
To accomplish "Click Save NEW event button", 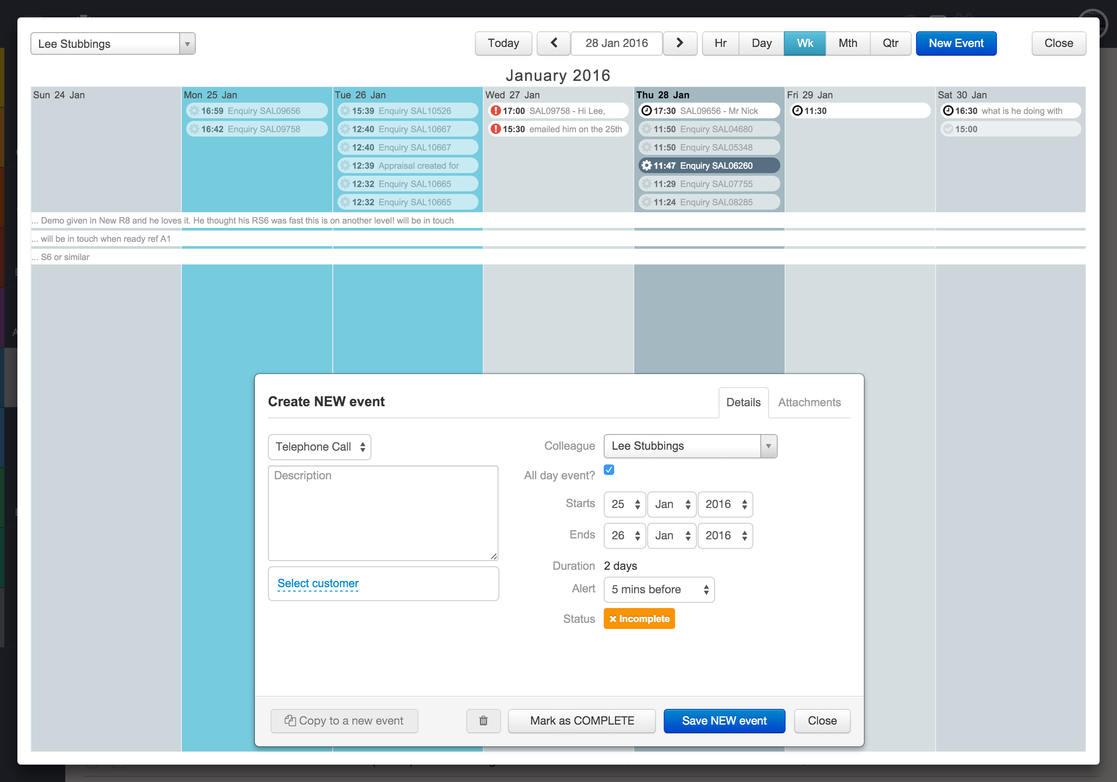I will 724,721.
